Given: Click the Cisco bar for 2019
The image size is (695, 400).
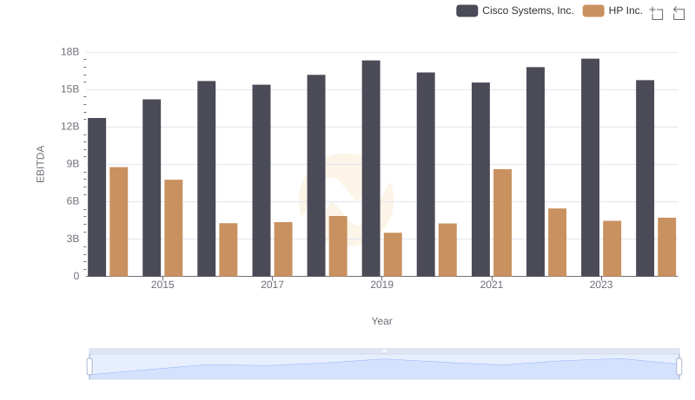Looking at the screenshot, I should [371, 168].
